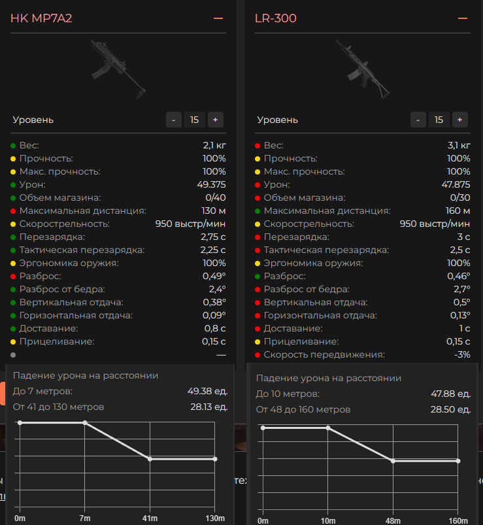Select draw time value 0,8 с
Screen dimensions: 483x525
[215, 328]
